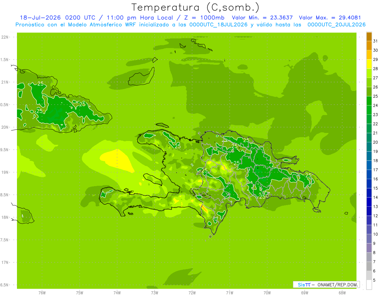384x297 pixels.
Task: Pick the dark blue swatch between legend 13 and 14
Action: [369, 202]
